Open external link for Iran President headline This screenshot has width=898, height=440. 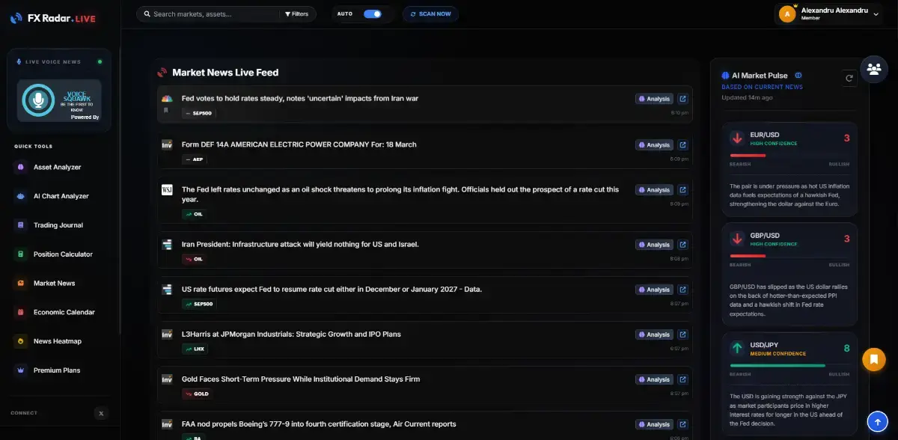coord(682,245)
